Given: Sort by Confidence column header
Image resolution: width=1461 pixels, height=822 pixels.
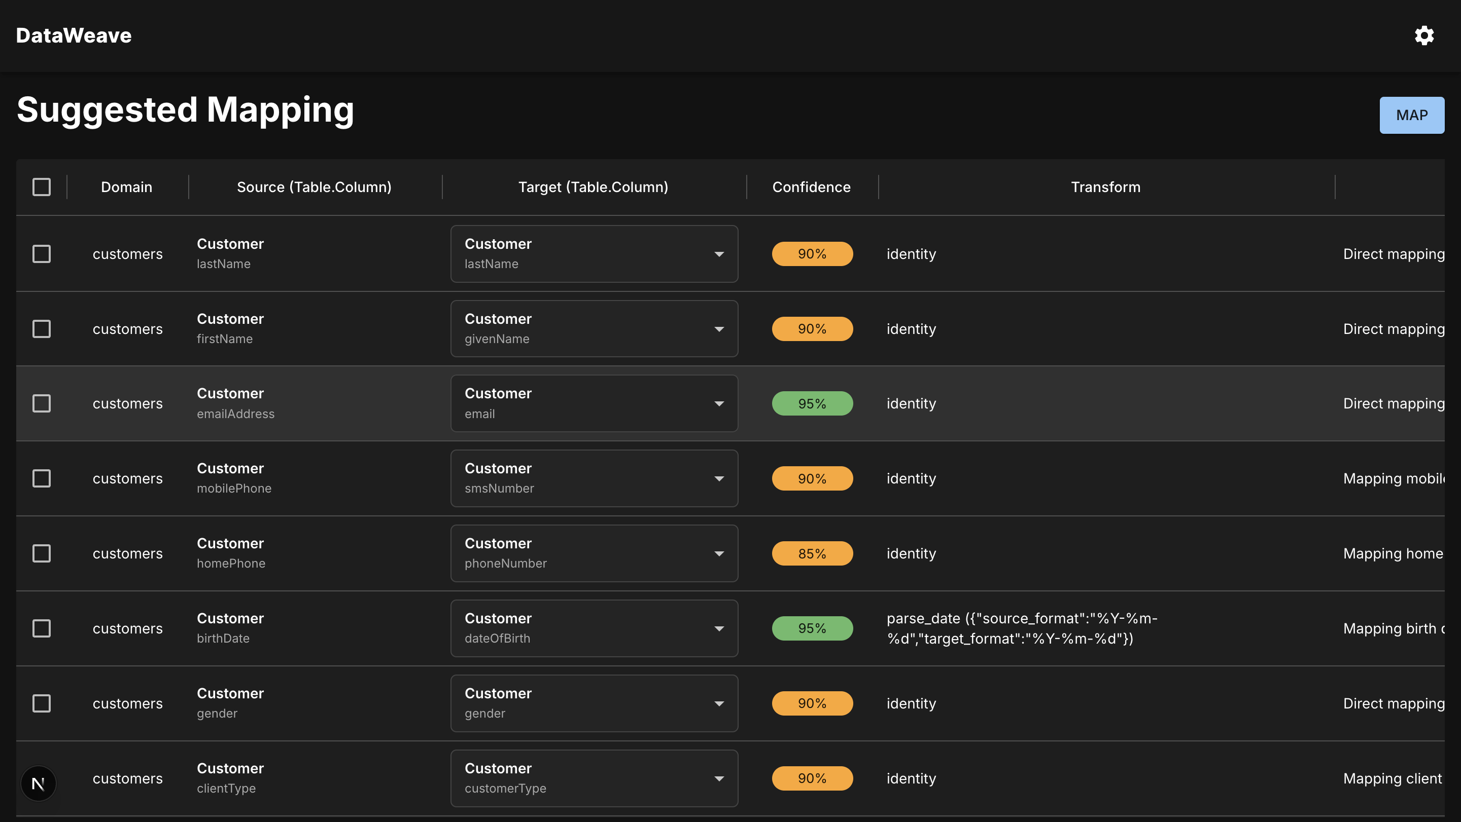Looking at the screenshot, I should pos(811,187).
